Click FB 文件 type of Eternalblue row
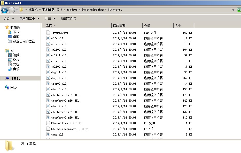Viewport: 241px width, 153px height. pyautogui.click(x=149, y=123)
